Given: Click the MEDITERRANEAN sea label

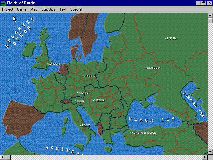Looking at the screenshot, I should [x=64, y=150].
